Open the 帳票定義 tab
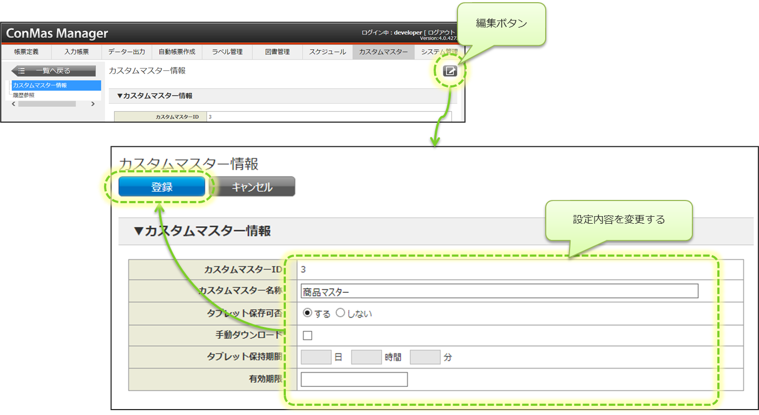759x415 pixels. tap(26, 52)
